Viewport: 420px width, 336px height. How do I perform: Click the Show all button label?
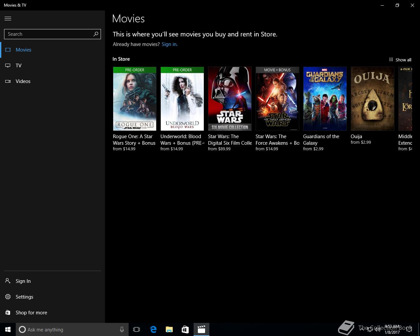pyautogui.click(x=403, y=60)
